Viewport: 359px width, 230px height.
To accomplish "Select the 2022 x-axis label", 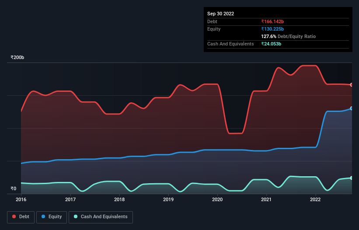I will tap(315, 199).
